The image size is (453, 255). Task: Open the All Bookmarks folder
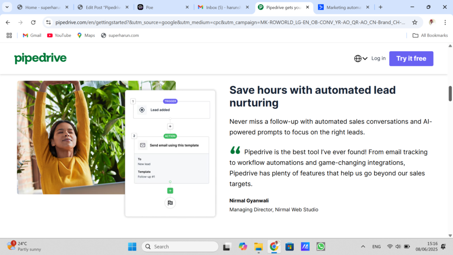pos(430,35)
